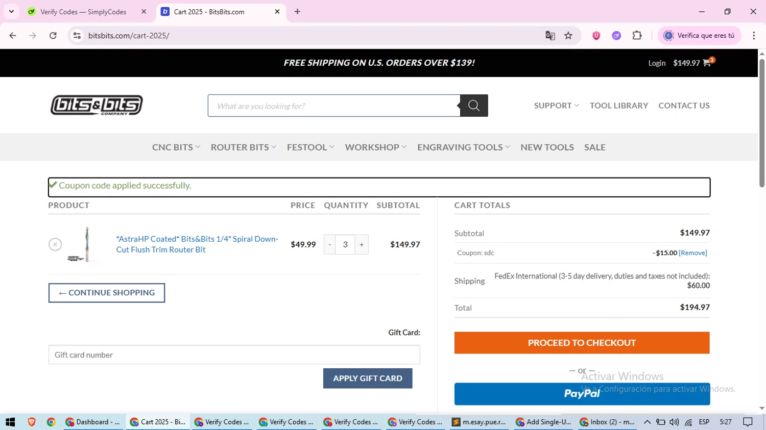
Task: Expand the WORKSHOP menu
Action: tap(376, 147)
